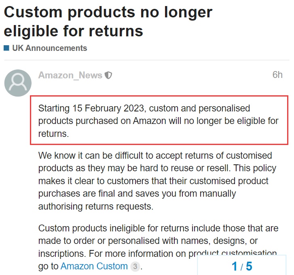Image resolution: width=294 pixels, height=275 pixels.
Task: Click the moderator shield icon beside Amazon_News
Action: click(x=108, y=76)
